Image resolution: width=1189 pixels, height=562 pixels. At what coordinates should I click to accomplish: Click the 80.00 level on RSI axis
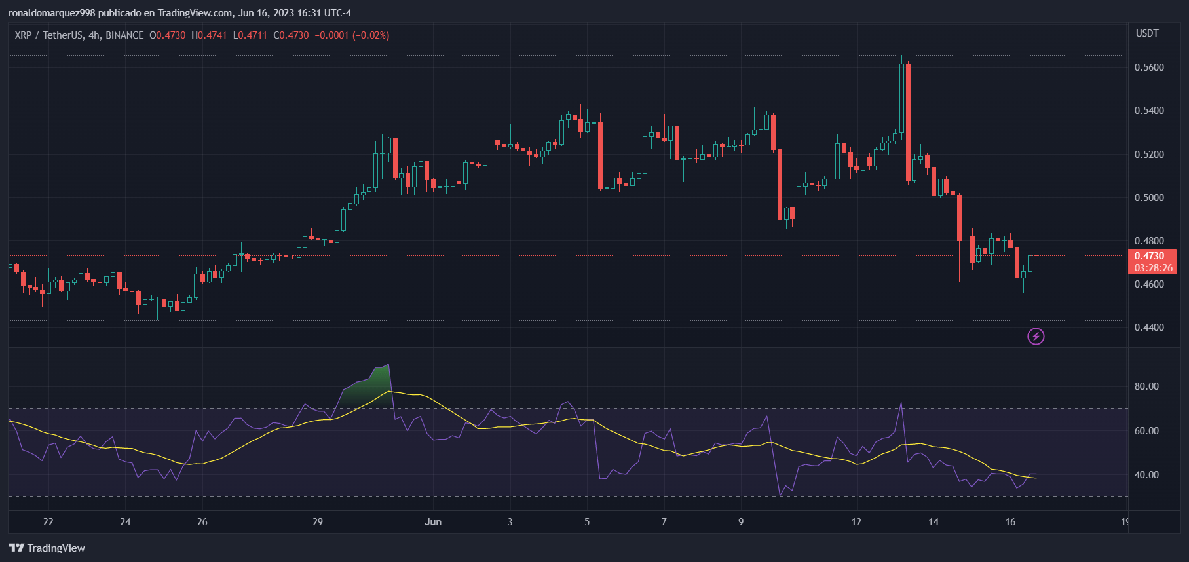(1146, 386)
